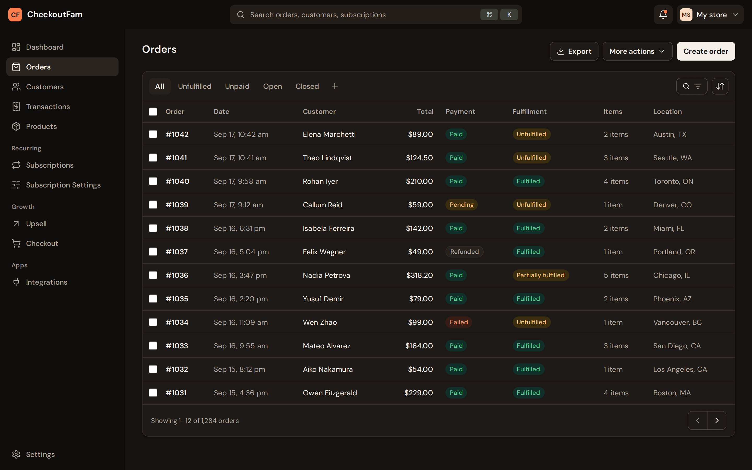Open Dashboard from the sidebar
Image resolution: width=752 pixels, height=470 pixels.
click(x=62, y=47)
